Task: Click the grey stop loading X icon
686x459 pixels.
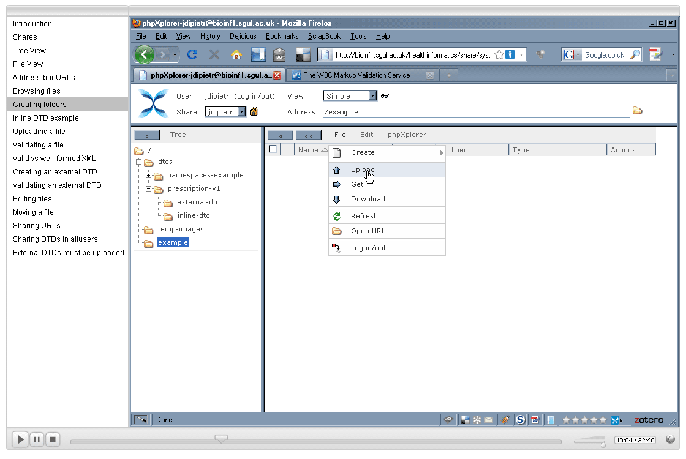Action: tap(214, 54)
